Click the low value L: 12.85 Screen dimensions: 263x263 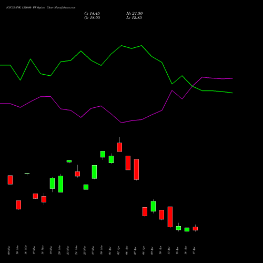(134, 18)
